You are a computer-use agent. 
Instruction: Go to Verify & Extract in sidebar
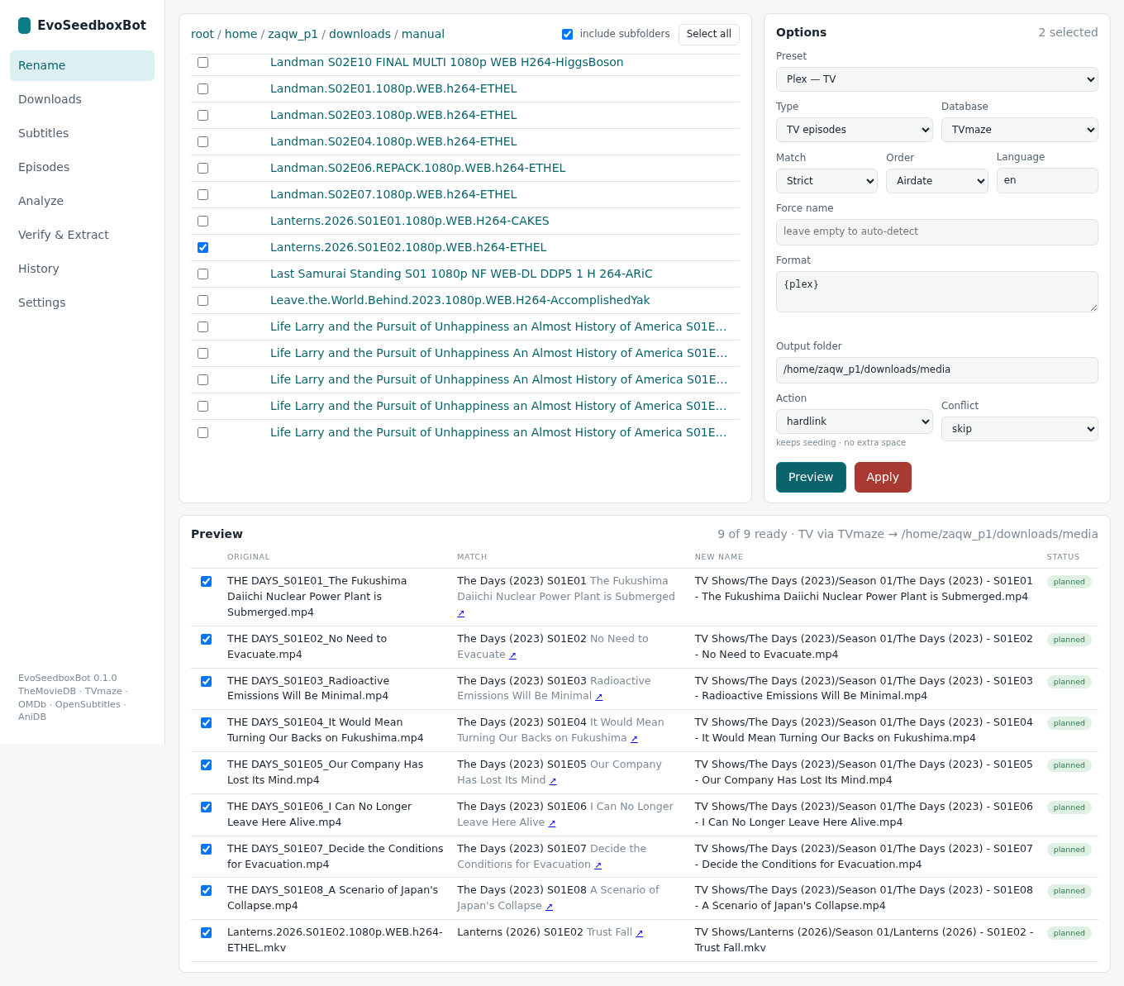coord(82,235)
